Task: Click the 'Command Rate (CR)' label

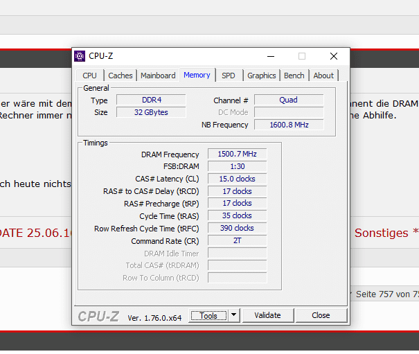Action: coord(165,241)
